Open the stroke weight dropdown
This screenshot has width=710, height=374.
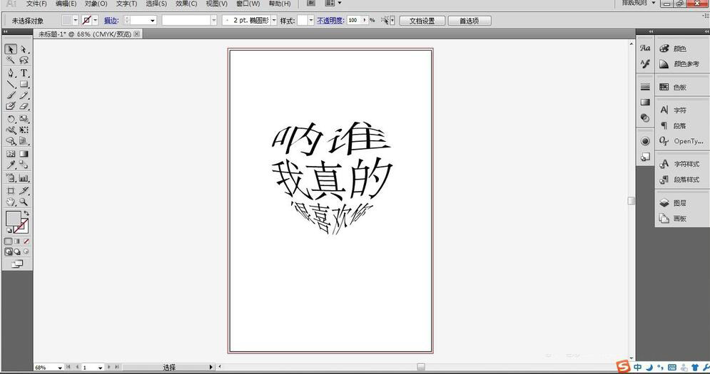pos(152,21)
